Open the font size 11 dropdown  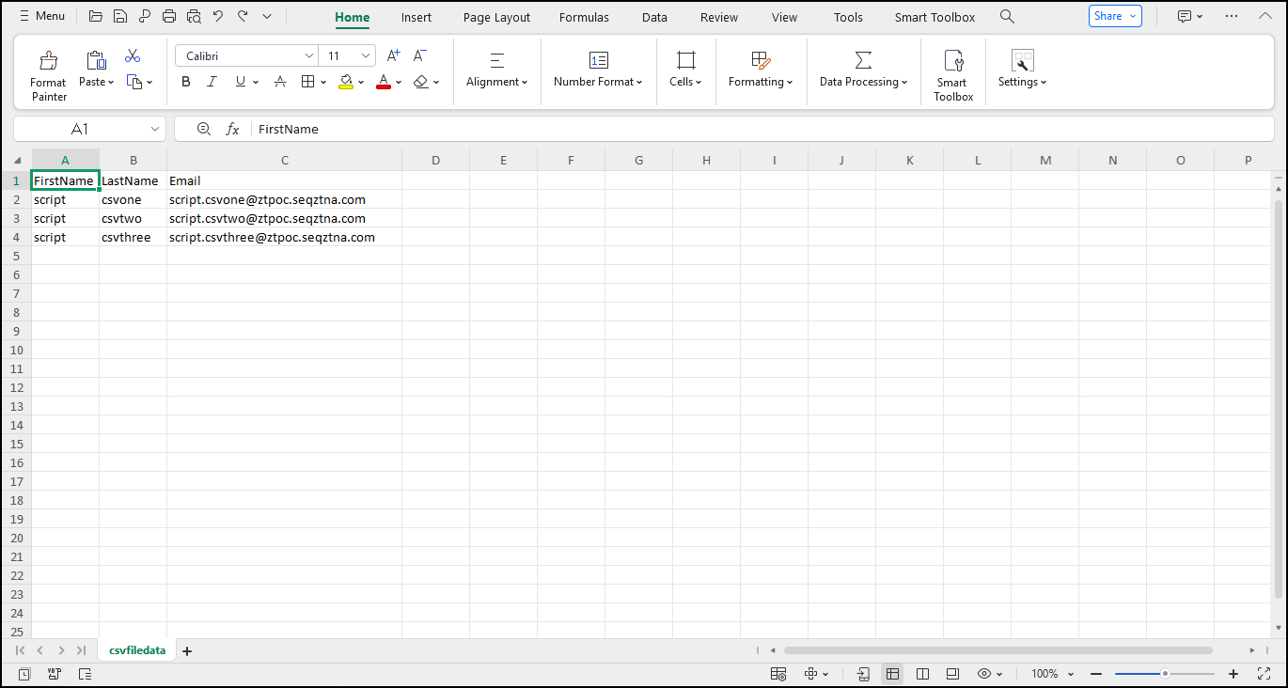tap(366, 56)
